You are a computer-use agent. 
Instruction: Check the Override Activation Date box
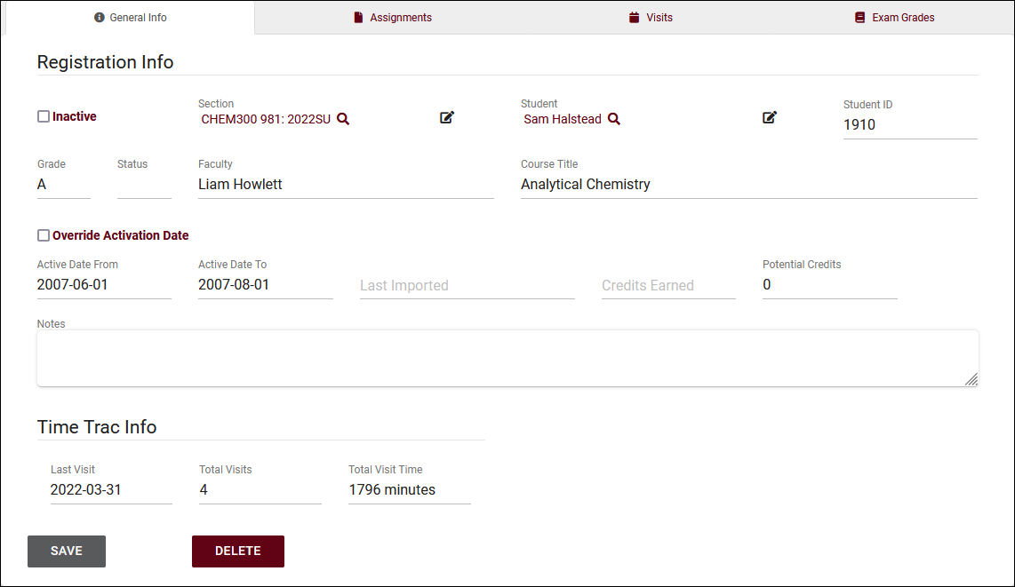pos(44,235)
